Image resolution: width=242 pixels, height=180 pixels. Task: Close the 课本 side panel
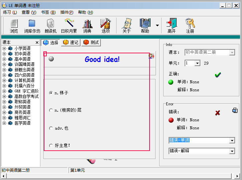(37, 42)
